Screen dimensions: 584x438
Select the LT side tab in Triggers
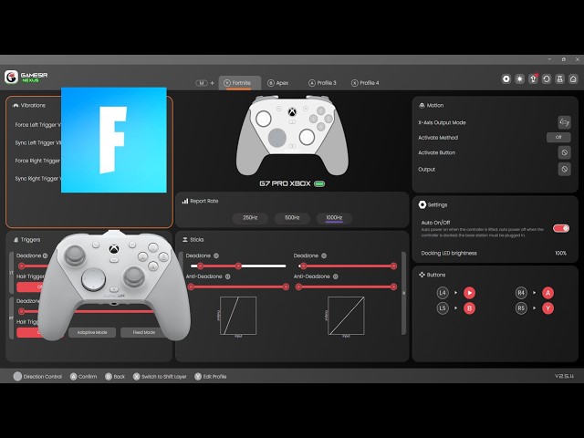point(11,273)
